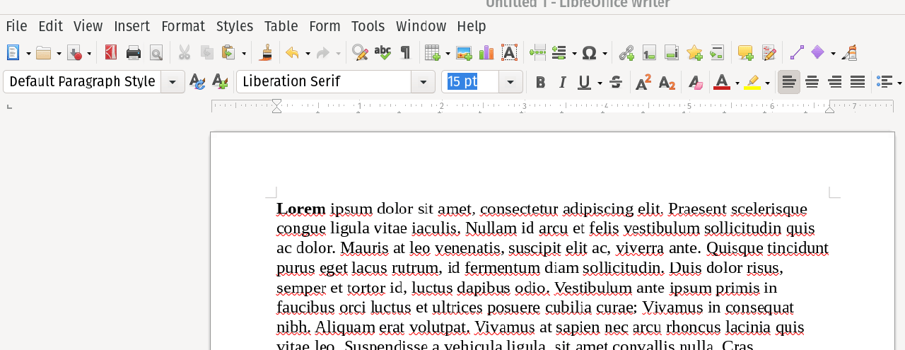Screen dimensions: 905x350
Task: Insert a hyperlink via toolbar icon
Action: pos(626,53)
